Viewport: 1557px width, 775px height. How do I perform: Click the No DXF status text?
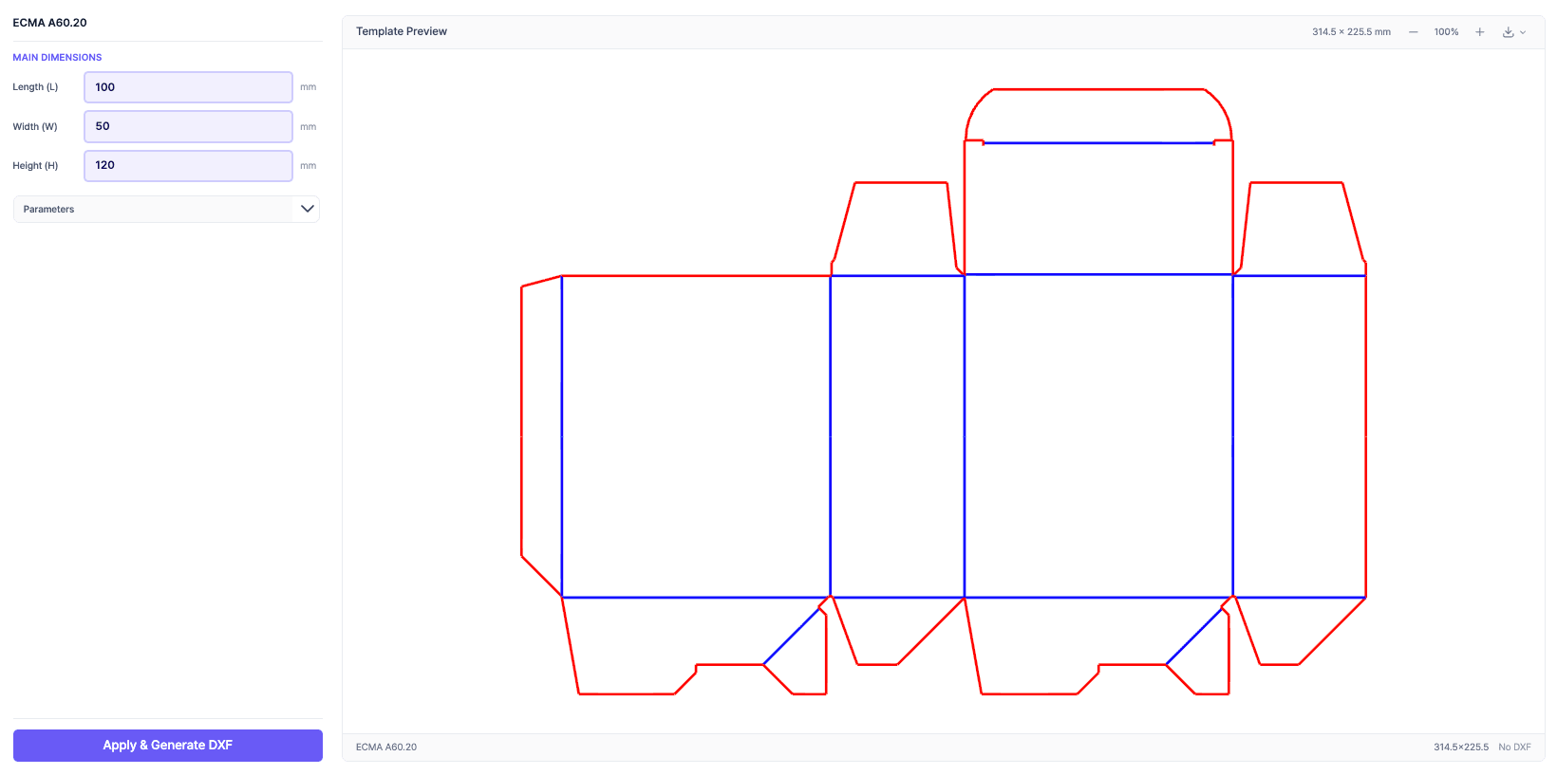pyautogui.click(x=1514, y=747)
